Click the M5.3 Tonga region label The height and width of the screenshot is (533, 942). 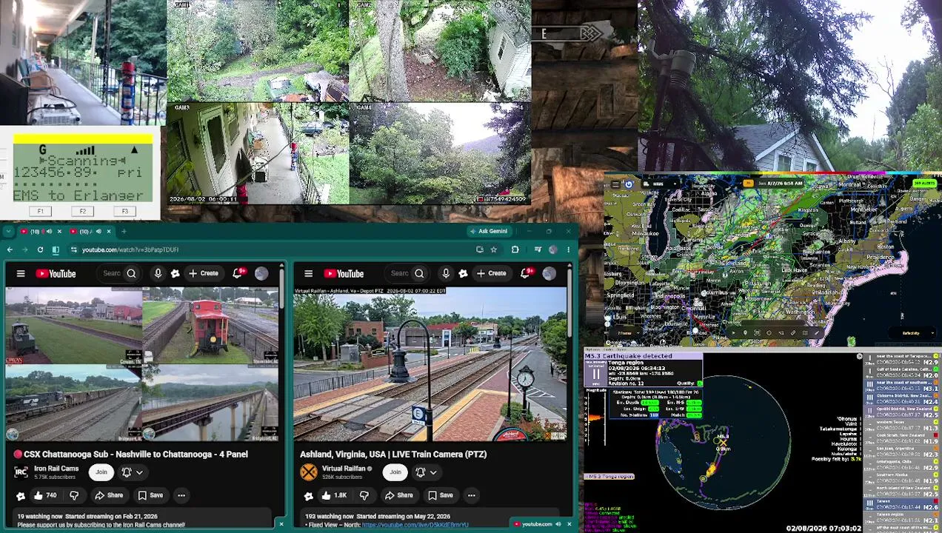point(610,476)
